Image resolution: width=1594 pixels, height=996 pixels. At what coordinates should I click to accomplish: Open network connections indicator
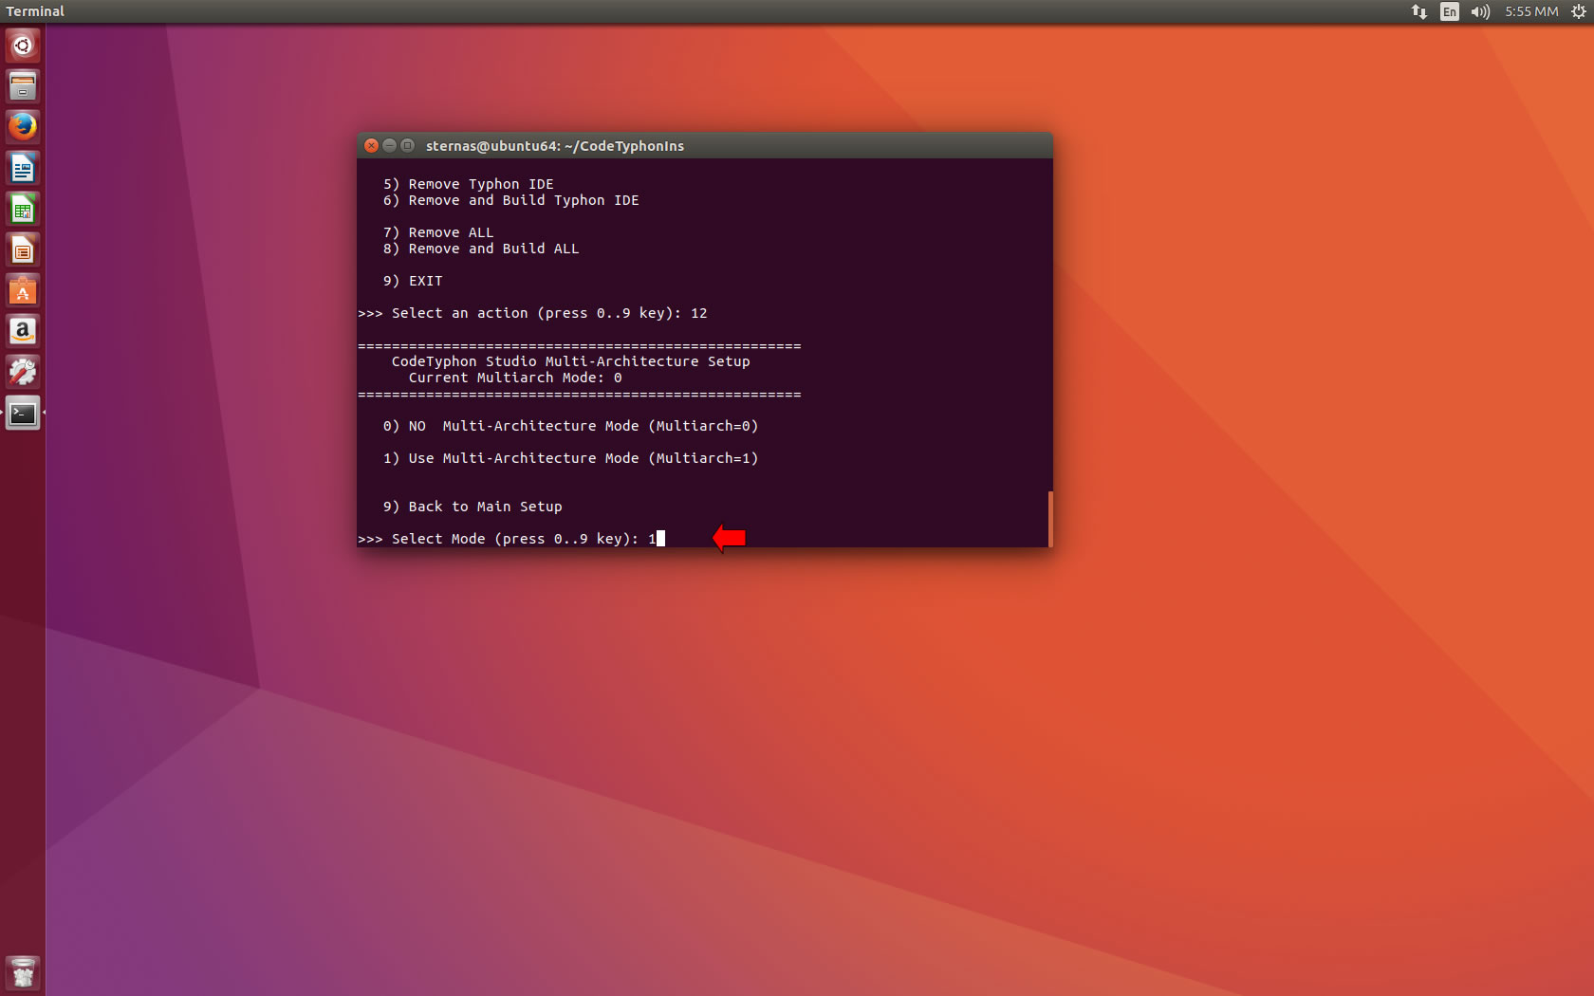coord(1418,11)
